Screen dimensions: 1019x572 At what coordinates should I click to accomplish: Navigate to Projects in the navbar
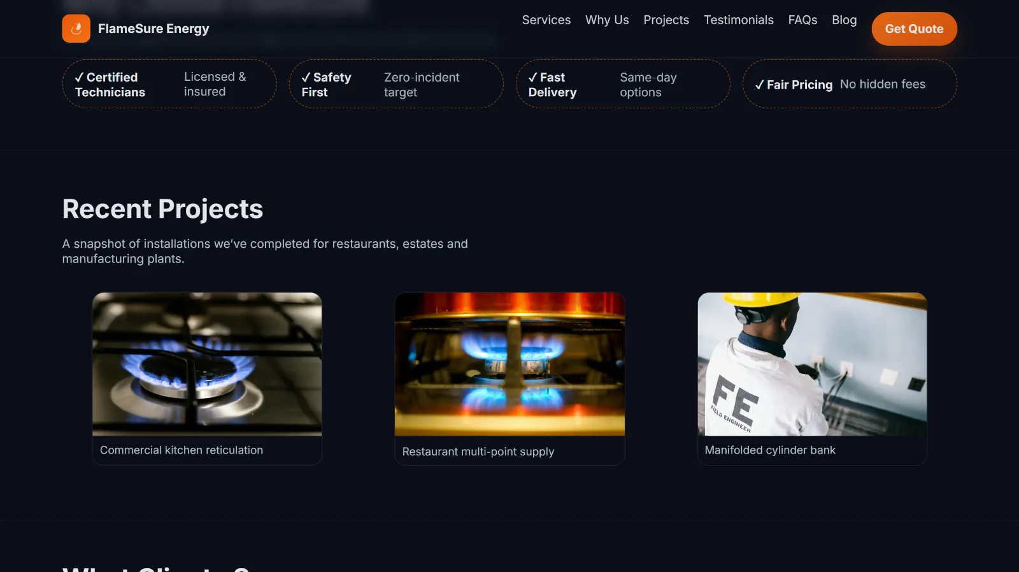[x=666, y=20]
